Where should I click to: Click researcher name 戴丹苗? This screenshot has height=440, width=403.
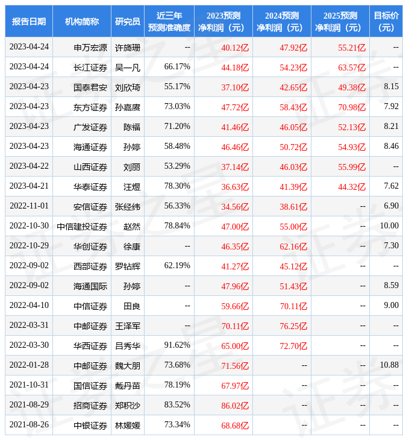128,386
